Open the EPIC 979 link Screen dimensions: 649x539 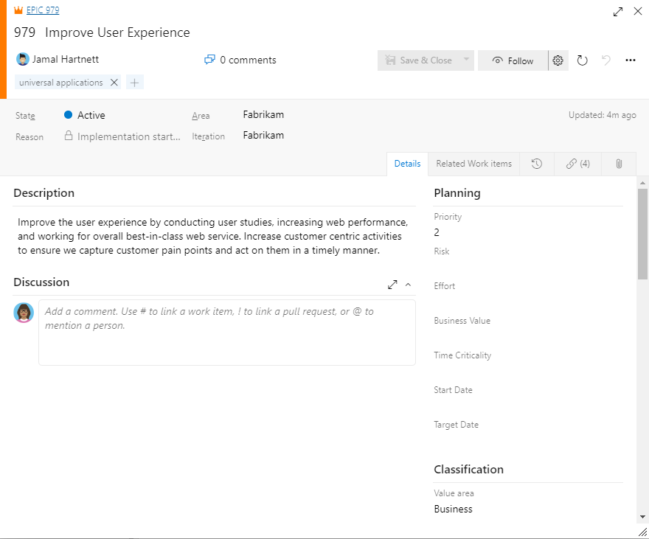pos(43,10)
